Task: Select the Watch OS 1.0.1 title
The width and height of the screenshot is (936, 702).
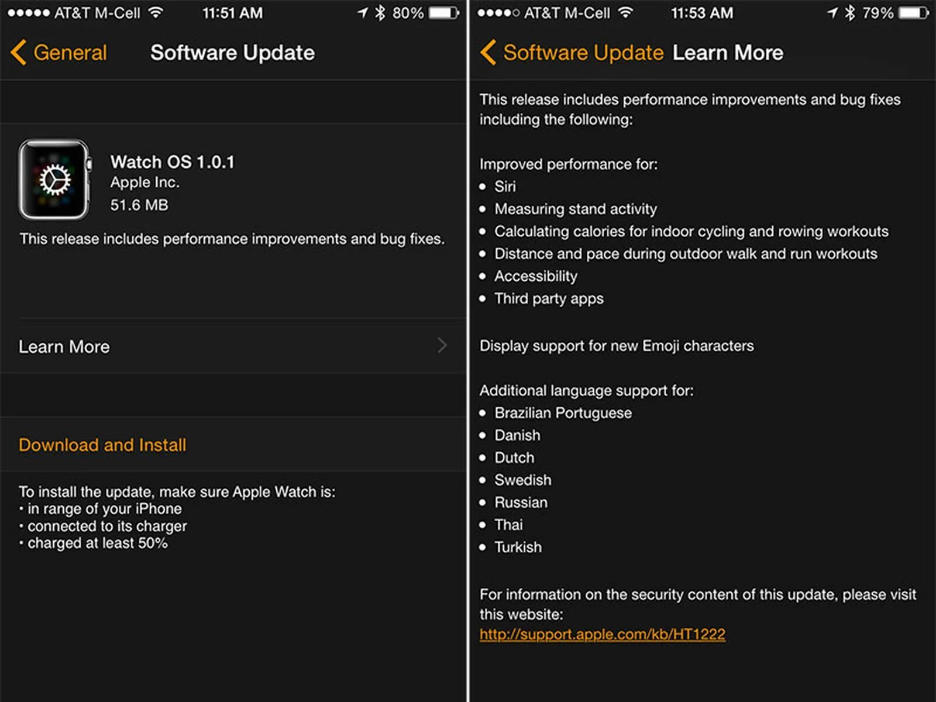Action: (173, 162)
